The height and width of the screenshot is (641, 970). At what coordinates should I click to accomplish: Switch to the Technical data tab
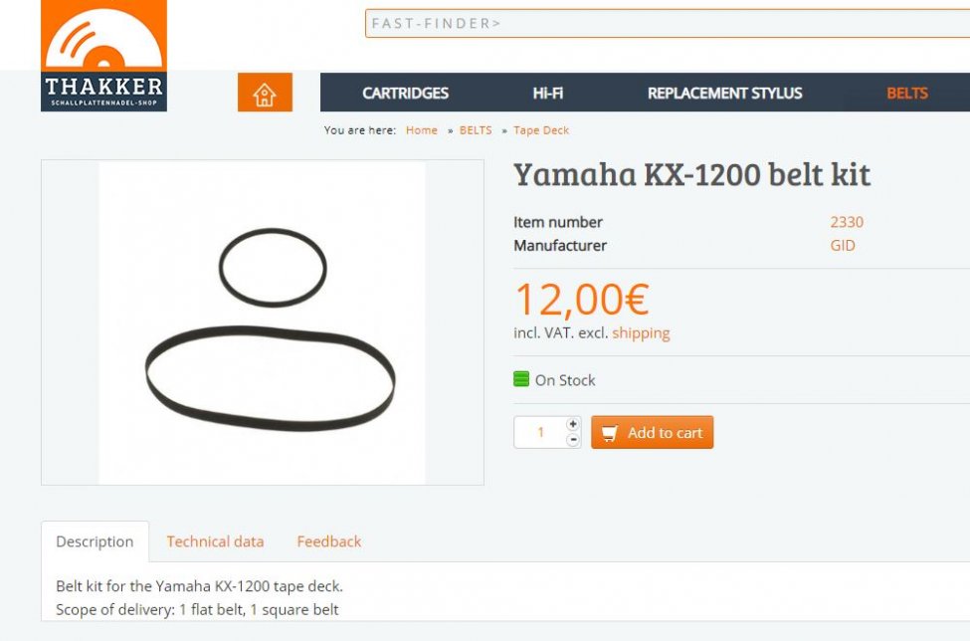(215, 541)
